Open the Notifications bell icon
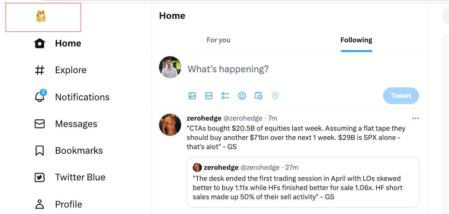 (x=40, y=97)
